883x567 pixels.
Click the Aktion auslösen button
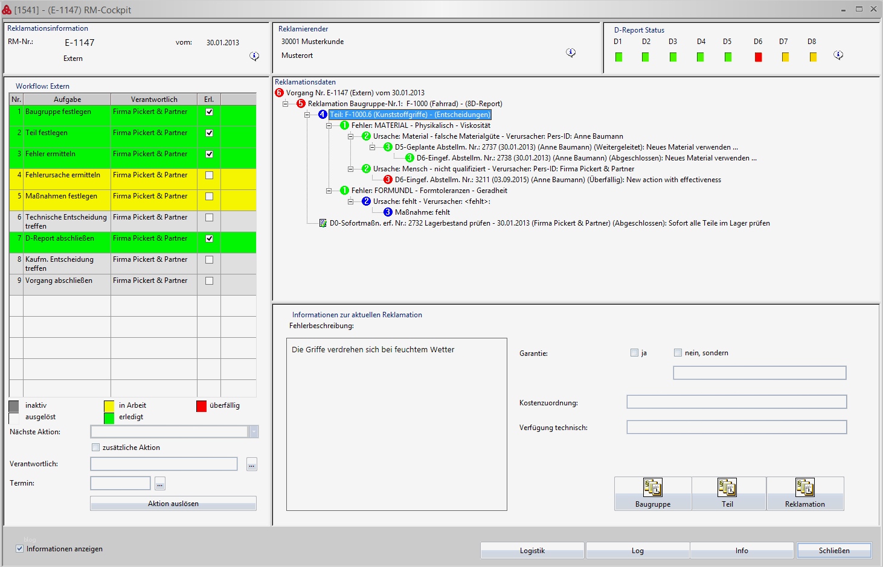(x=173, y=504)
